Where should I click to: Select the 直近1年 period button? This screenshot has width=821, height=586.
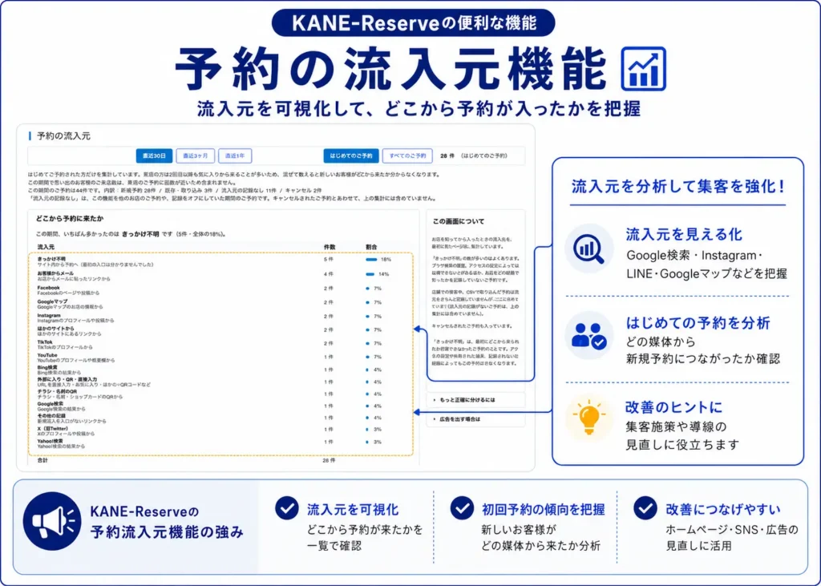click(235, 156)
